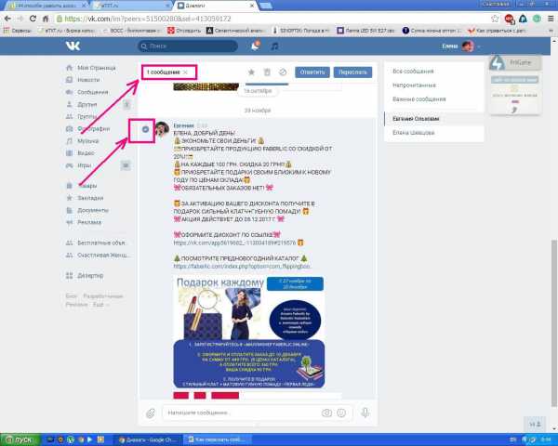Bookmark this page with the star icon
The width and height of the screenshot is (558, 446).
coord(495,19)
